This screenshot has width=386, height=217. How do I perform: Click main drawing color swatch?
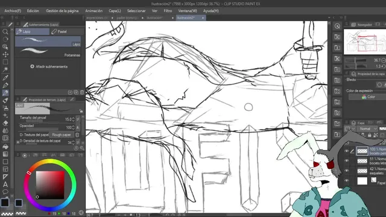(x=5, y=203)
